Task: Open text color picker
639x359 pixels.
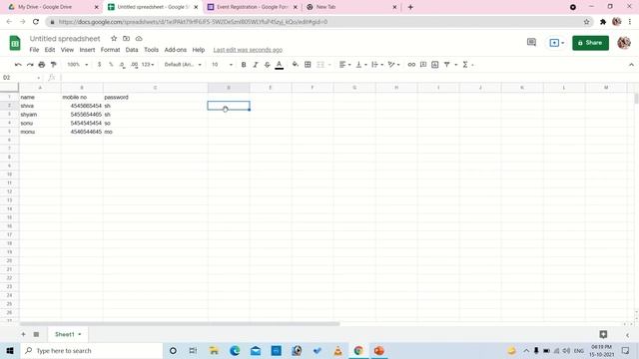Action: tap(280, 65)
